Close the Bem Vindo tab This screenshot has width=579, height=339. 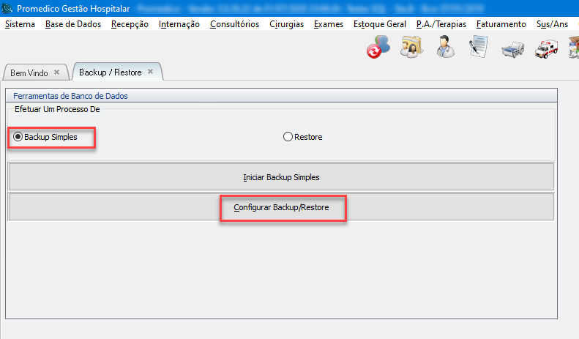point(57,72)
